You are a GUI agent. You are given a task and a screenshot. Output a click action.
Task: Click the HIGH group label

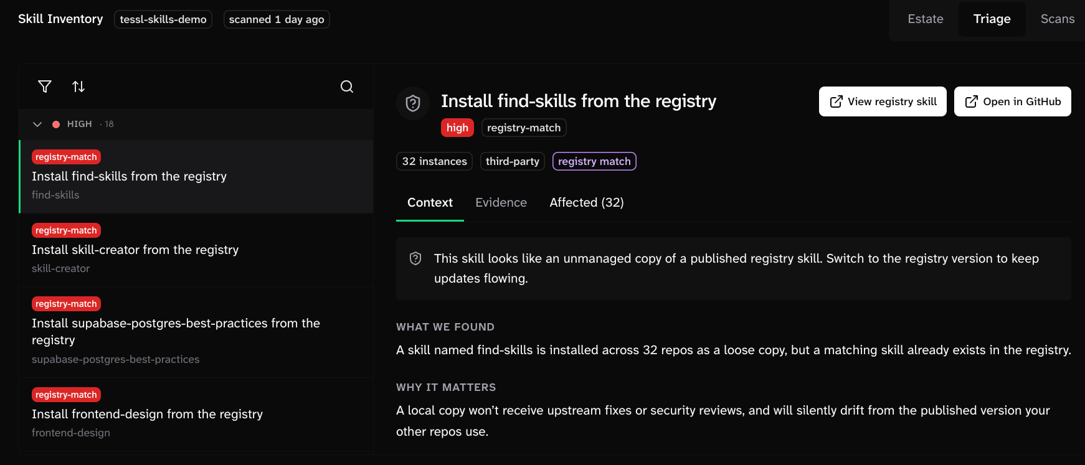coord(80,124)
